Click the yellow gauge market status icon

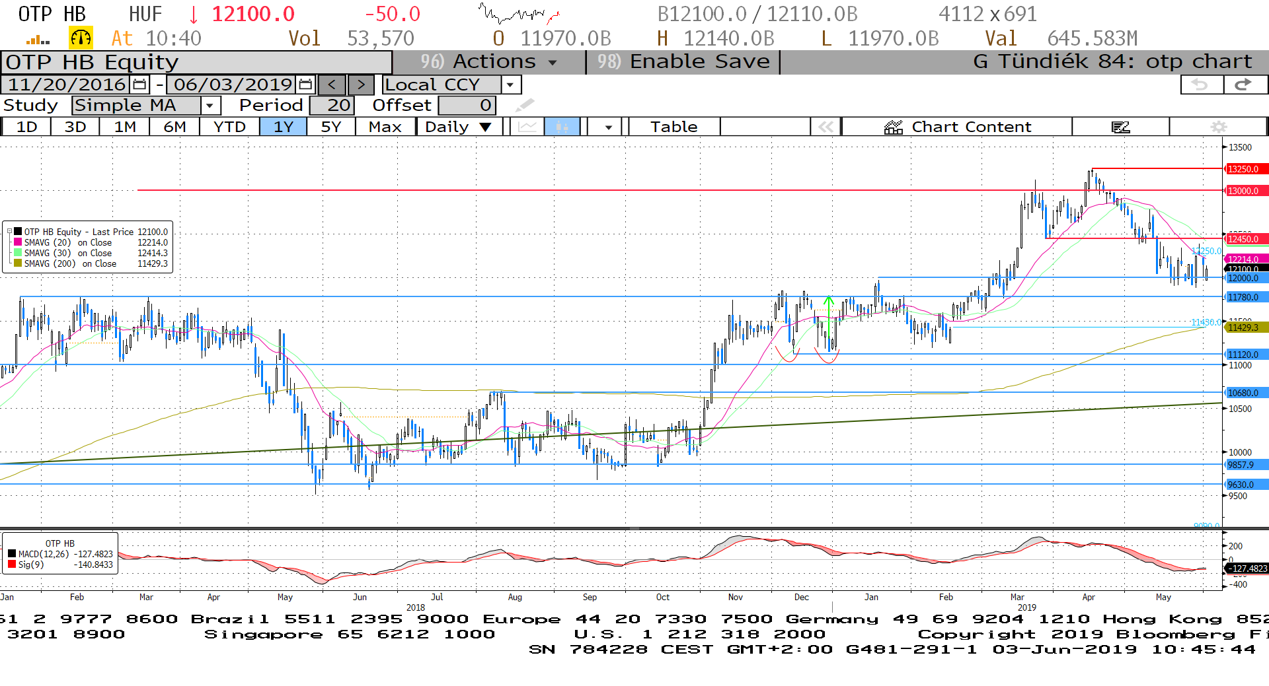[x=81, y=38]
